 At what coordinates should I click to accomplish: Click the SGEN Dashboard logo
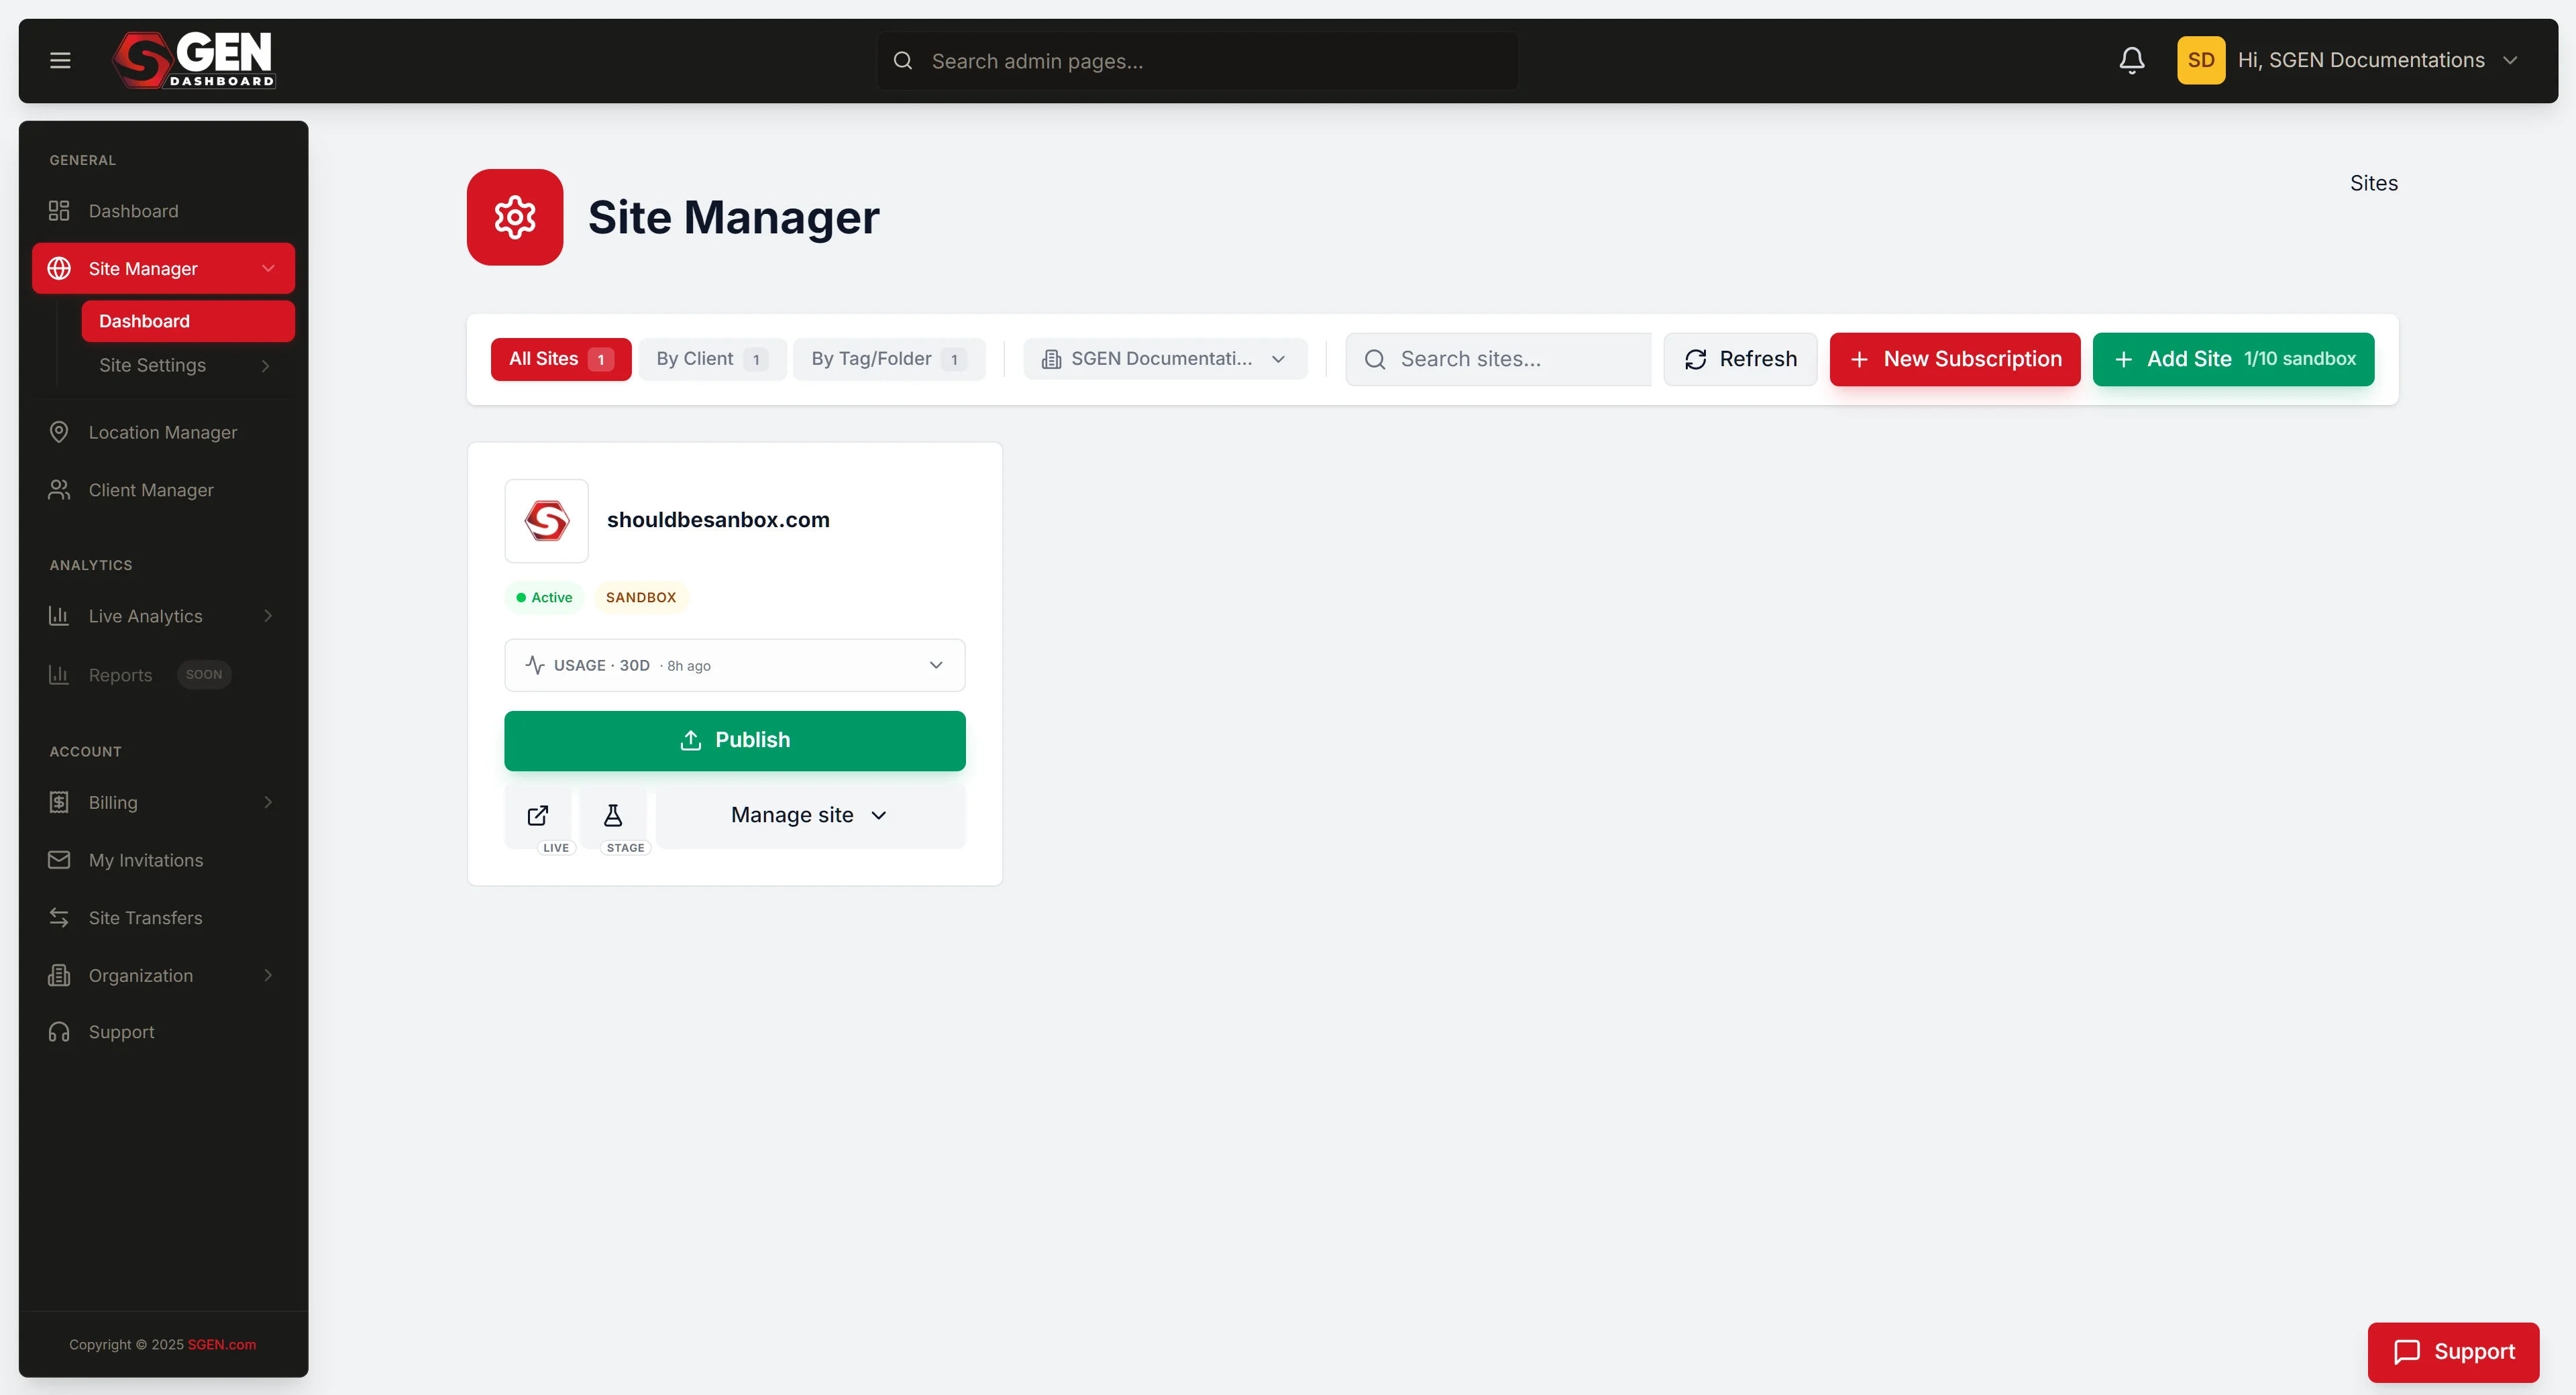pyautogui.click(x=193, y=60)
